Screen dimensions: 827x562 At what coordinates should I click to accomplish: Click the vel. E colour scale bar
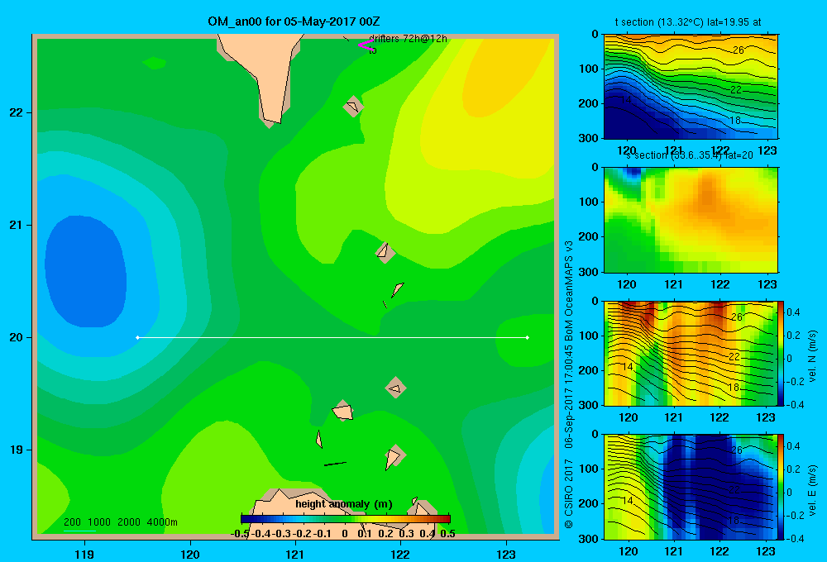[x=782, y=487]
